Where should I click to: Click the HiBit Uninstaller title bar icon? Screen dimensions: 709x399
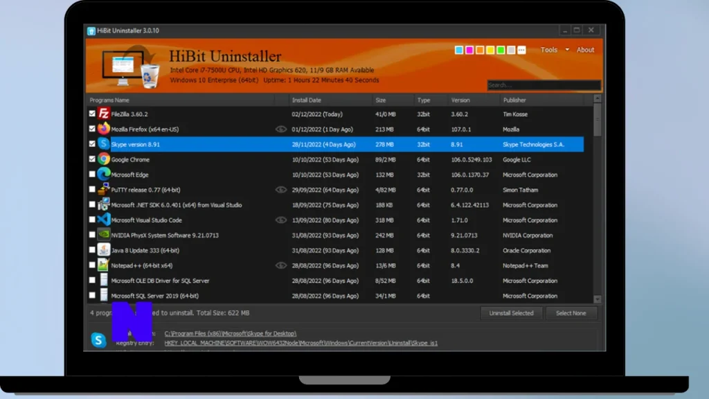[x=91, y=30]
